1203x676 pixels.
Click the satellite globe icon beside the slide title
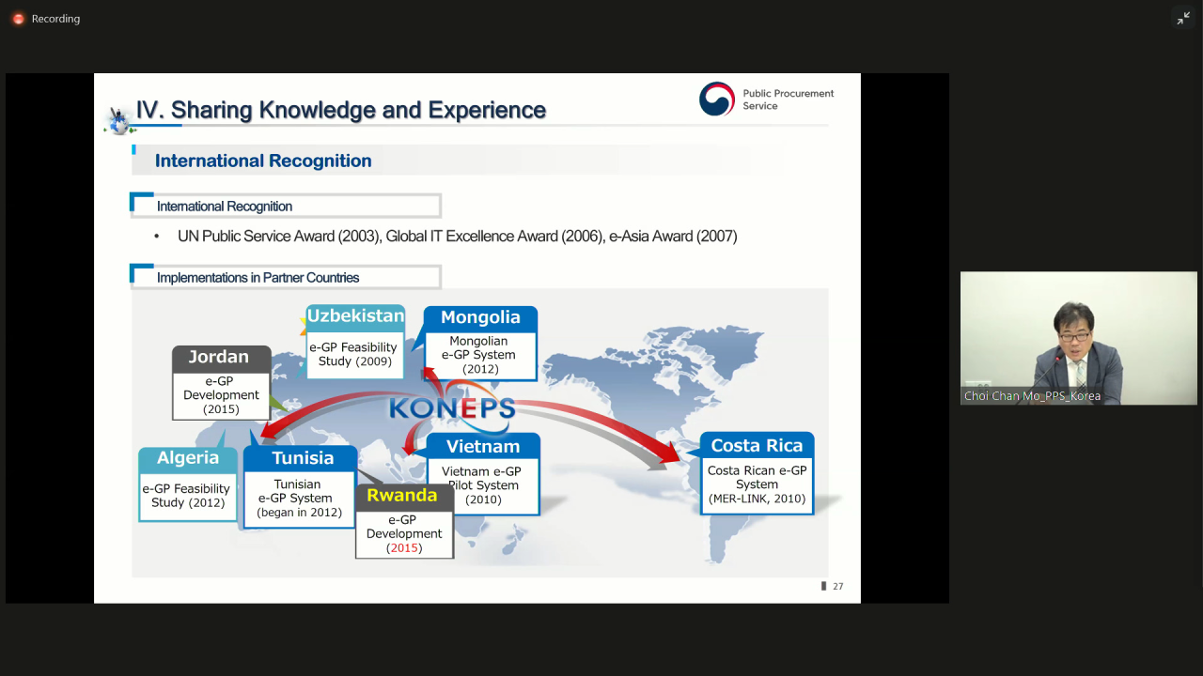(x=118, y=119)
